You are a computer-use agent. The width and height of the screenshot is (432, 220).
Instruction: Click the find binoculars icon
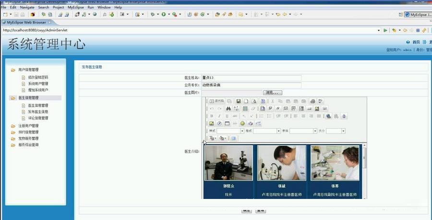pyautogui.click(x=228, y=109)
